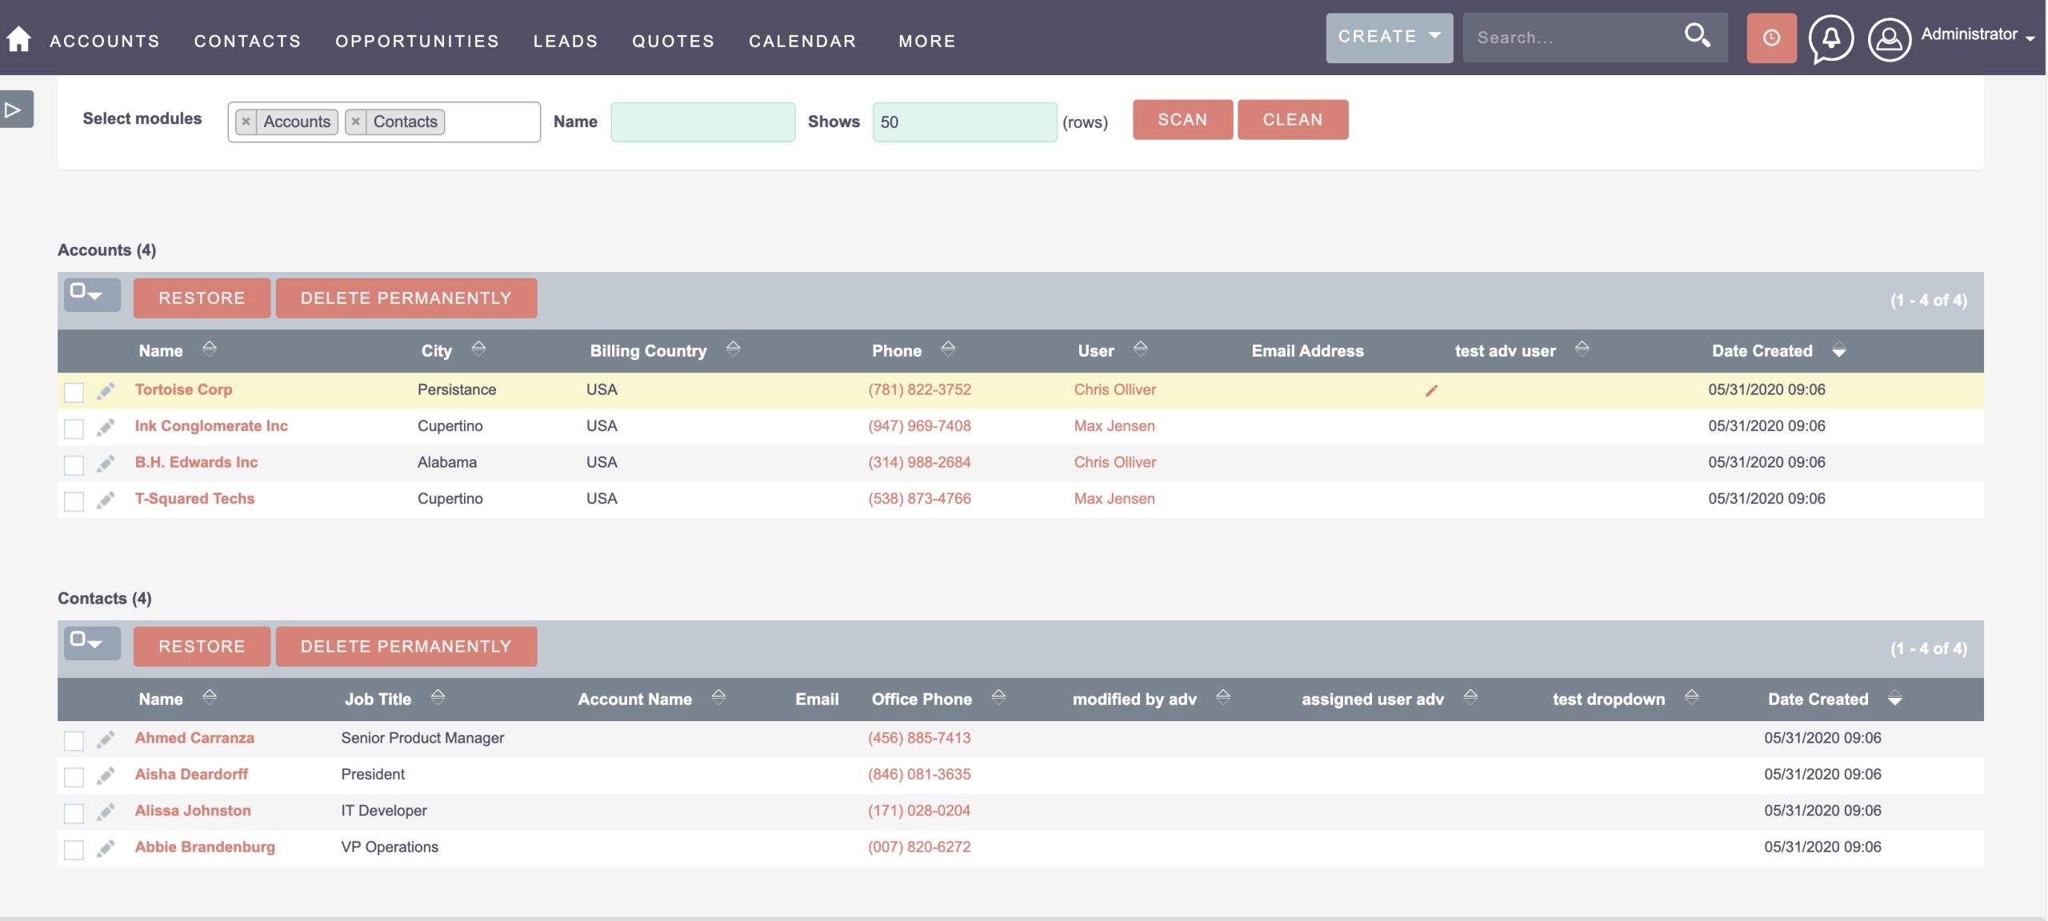Expand the collapsed sidebar arrow

click(14, 110)
